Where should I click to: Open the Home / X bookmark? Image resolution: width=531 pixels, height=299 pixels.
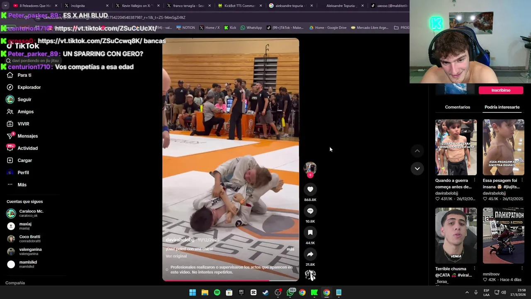[x=209, y=28]
